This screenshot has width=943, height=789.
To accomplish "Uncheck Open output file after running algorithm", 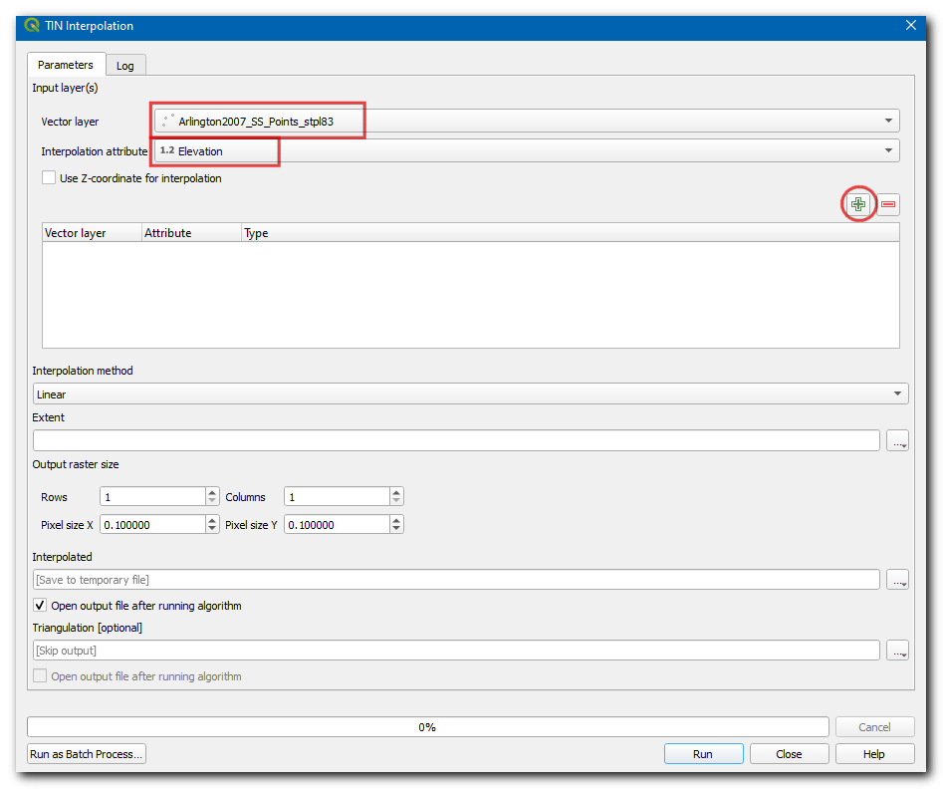I will coord(41,606).
